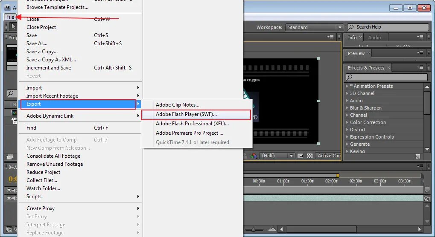Open the Info panel options menu
Viewport: 435px width, 237px height.
coord(420,37)
